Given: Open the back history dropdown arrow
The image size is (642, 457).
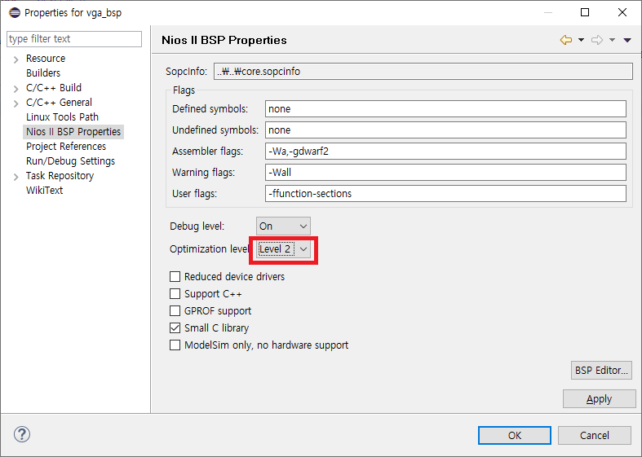Looking at the screenshot, I should 581,40.
